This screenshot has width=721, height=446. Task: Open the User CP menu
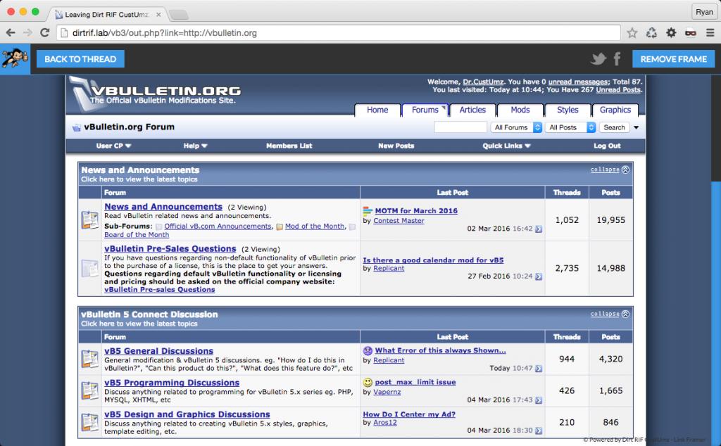(x=113, y=146)
